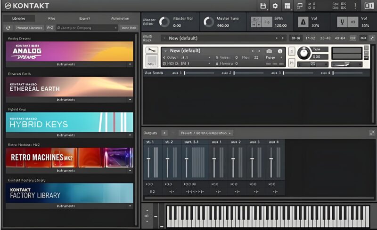Viewport: 377px width, 230px height.
Task: Click the Outputs panel expand icon
Action: pos(372,133)
